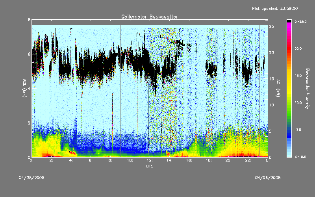Viewport: 315px width, 197px height.
Task: Click the '10:' hour tick on time axis
Action: click(130, 160)
